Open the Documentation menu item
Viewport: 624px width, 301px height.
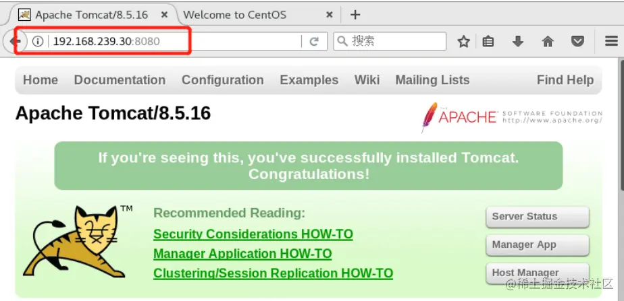(x=120, y=80)
